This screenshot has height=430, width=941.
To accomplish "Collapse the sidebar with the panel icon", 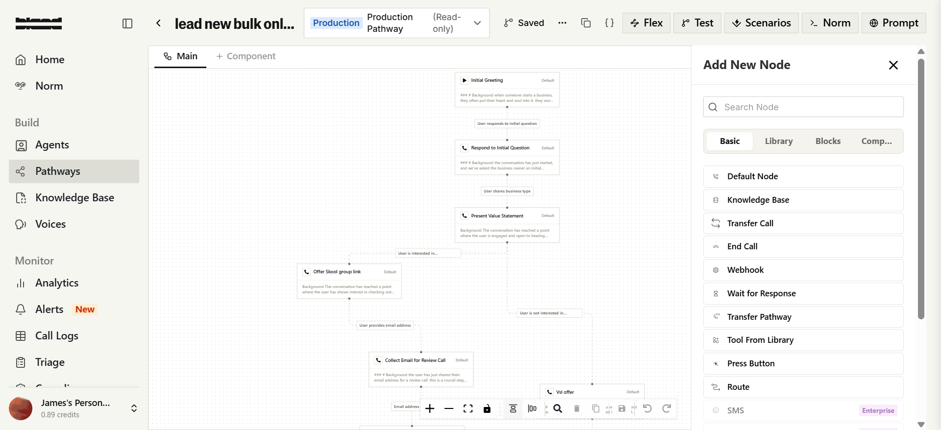I will 127,24.
